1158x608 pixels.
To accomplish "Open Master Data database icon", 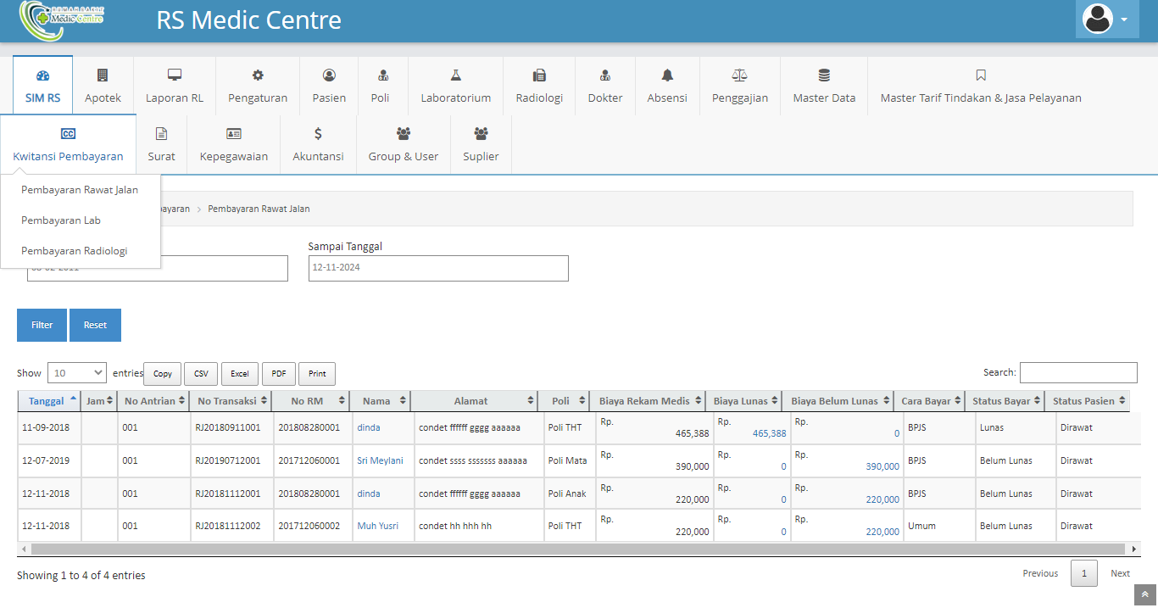I will click(824, 75).
